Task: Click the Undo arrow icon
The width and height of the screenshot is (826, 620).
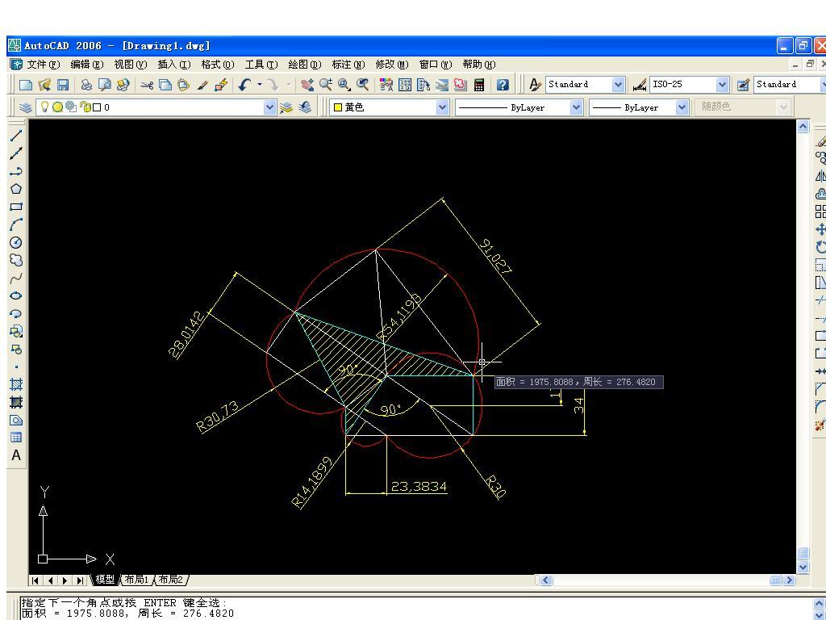Action: [244, 85]
